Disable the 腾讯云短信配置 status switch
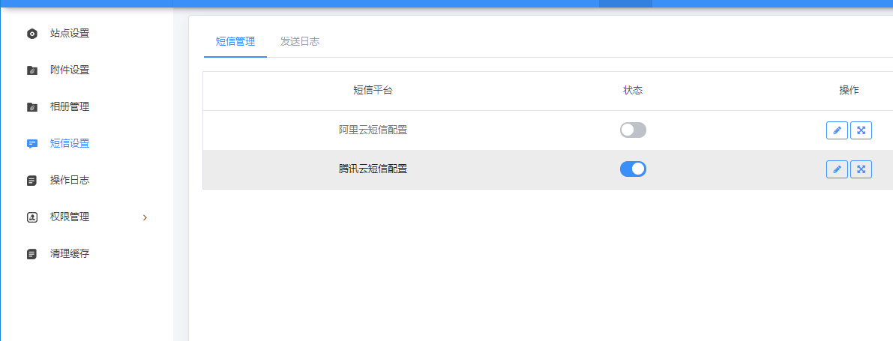 tap(633, 169)
